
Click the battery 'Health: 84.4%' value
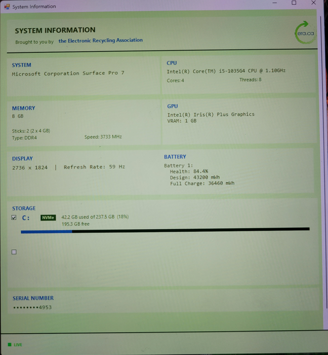(189, 171)
